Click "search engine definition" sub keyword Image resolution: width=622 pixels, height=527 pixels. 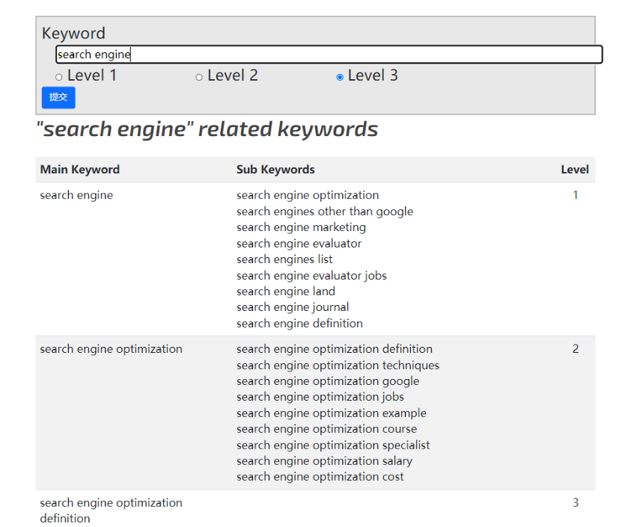(x=299, y=324)
